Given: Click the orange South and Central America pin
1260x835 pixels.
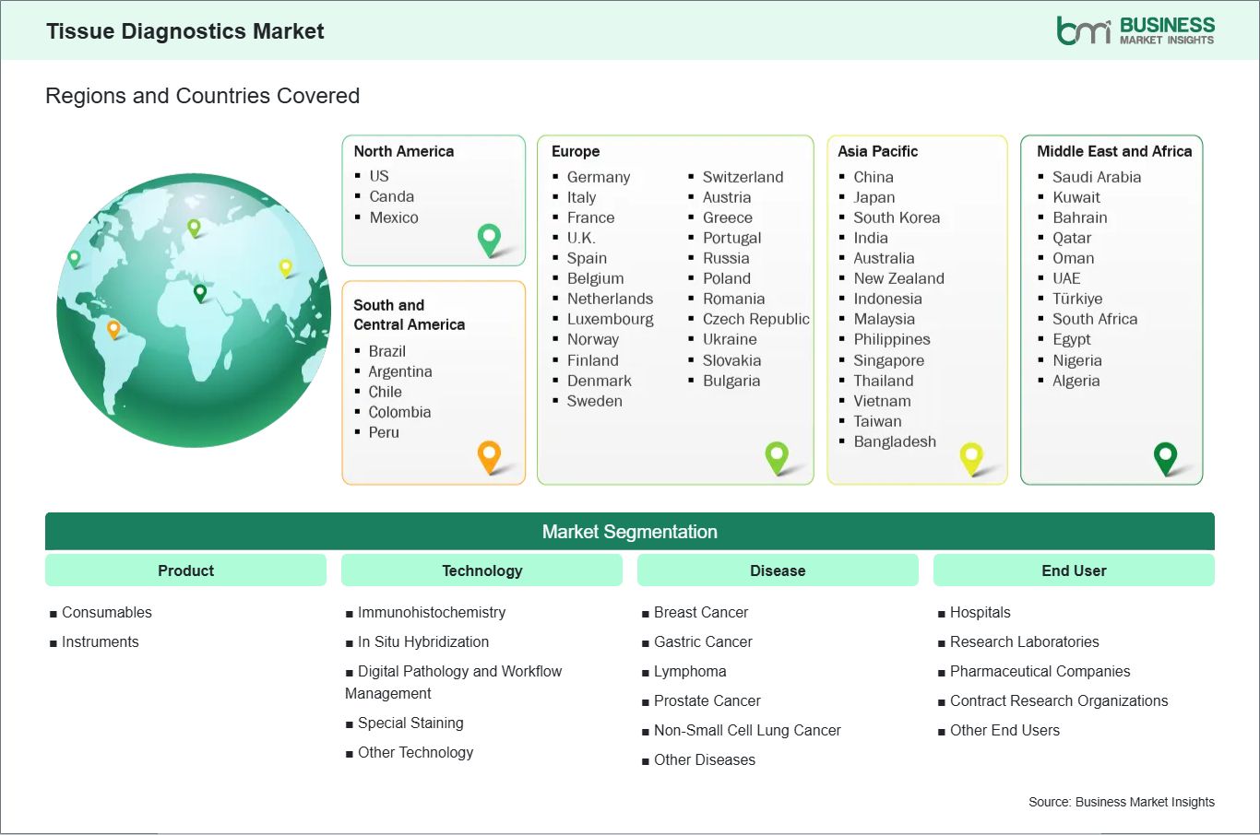Looking at the screenshot, I should point(489,455).
